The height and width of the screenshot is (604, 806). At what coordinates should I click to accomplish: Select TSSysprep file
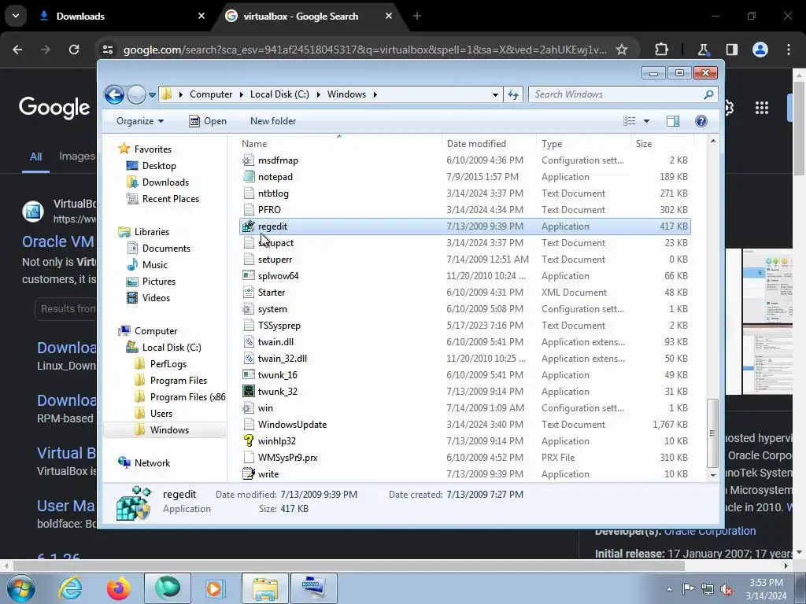[464, 326]
